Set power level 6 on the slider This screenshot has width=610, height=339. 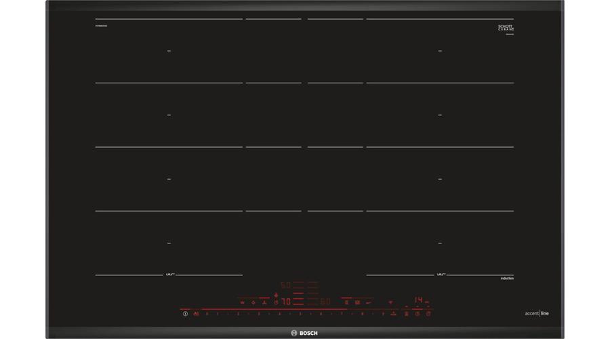[x=321, y=314]
